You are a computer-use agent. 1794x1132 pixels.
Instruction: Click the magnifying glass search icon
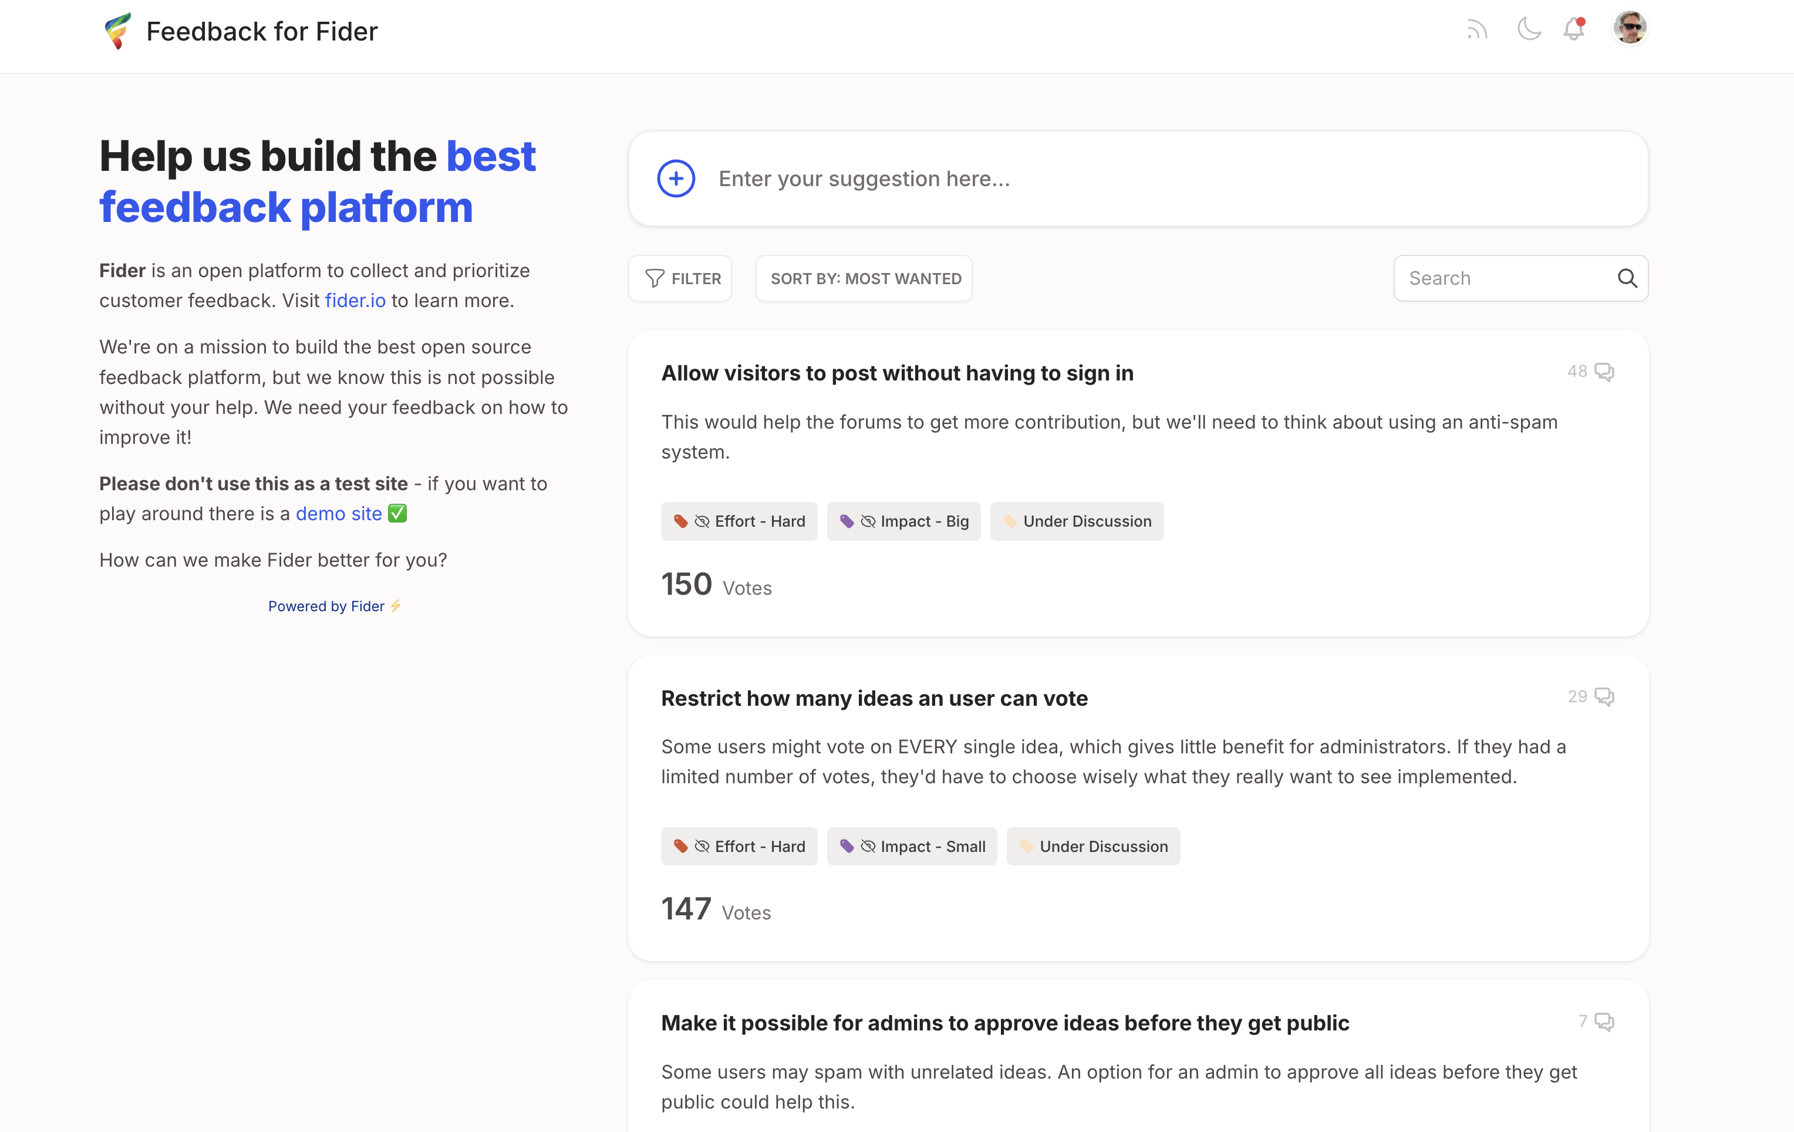click(1627, 279)
